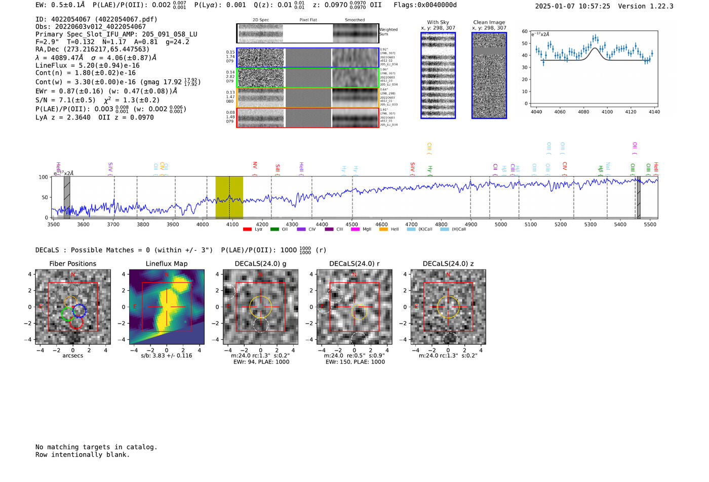
Task: Select the red-bordered fiber cutout row
Action: point(307,117)
